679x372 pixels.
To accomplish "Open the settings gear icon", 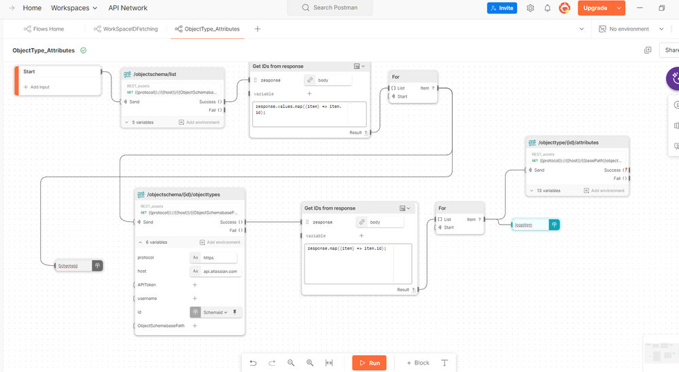I will [530, 7].
